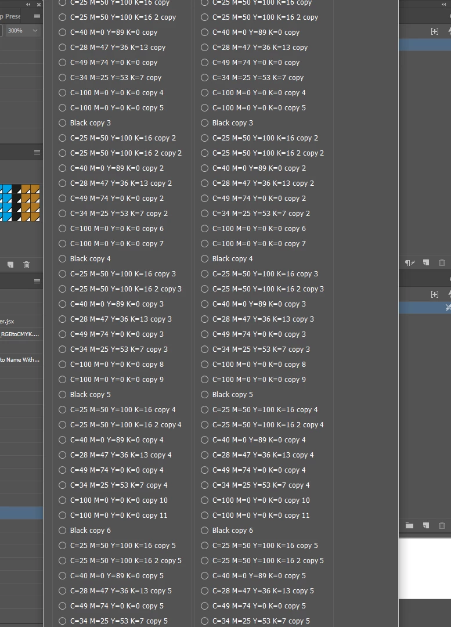Image resolution: width=451 pixels, height=627 pixels.
Task: Click left column text 'C=34 M=25 Y=53 K=7 copy'
Action: point(116,78)
